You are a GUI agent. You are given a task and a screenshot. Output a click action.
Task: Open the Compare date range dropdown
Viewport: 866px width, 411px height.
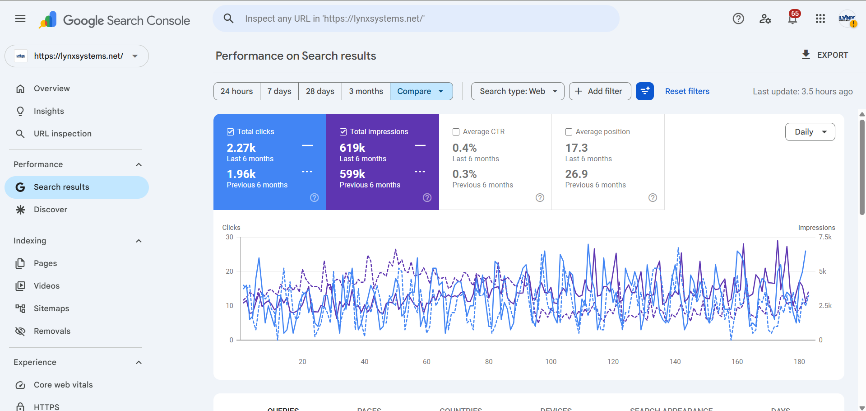pos(421,91)
